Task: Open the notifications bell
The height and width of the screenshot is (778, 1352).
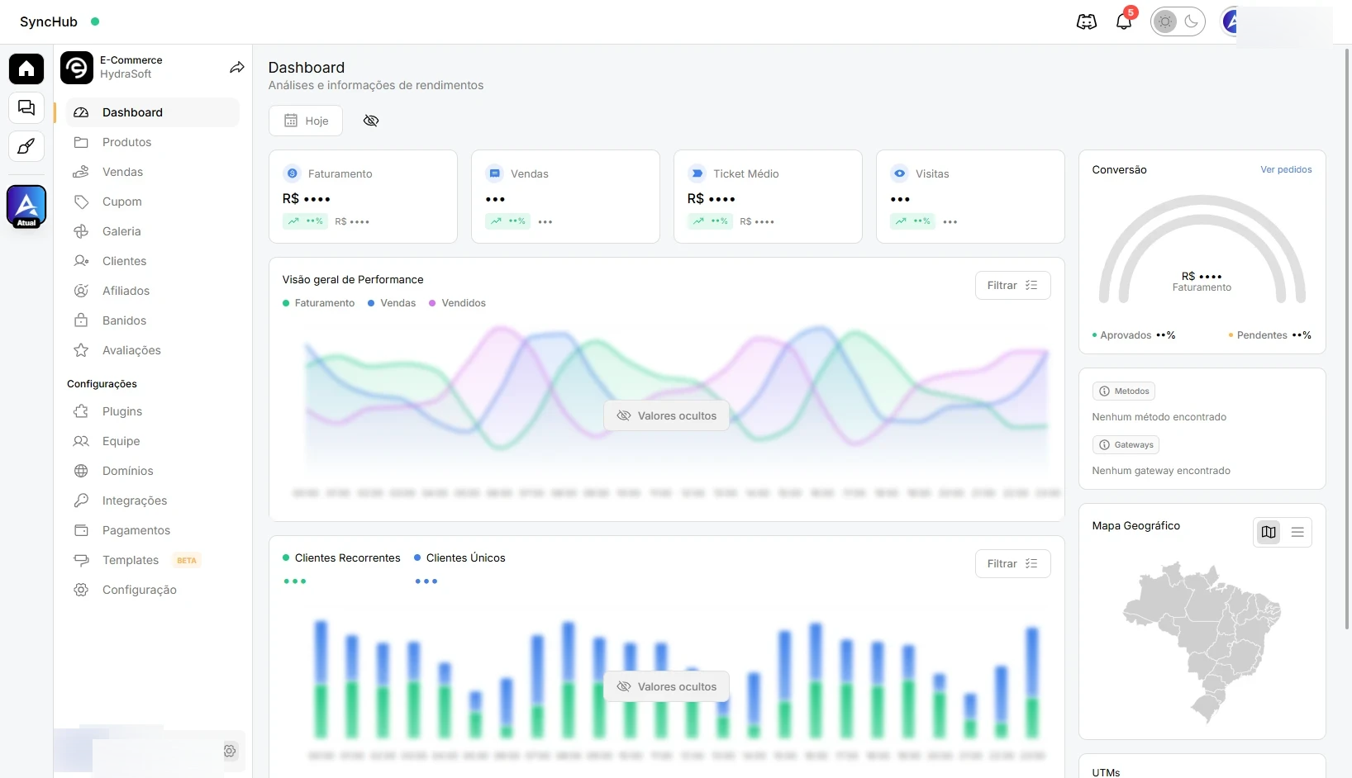Action: (1124, 21)
